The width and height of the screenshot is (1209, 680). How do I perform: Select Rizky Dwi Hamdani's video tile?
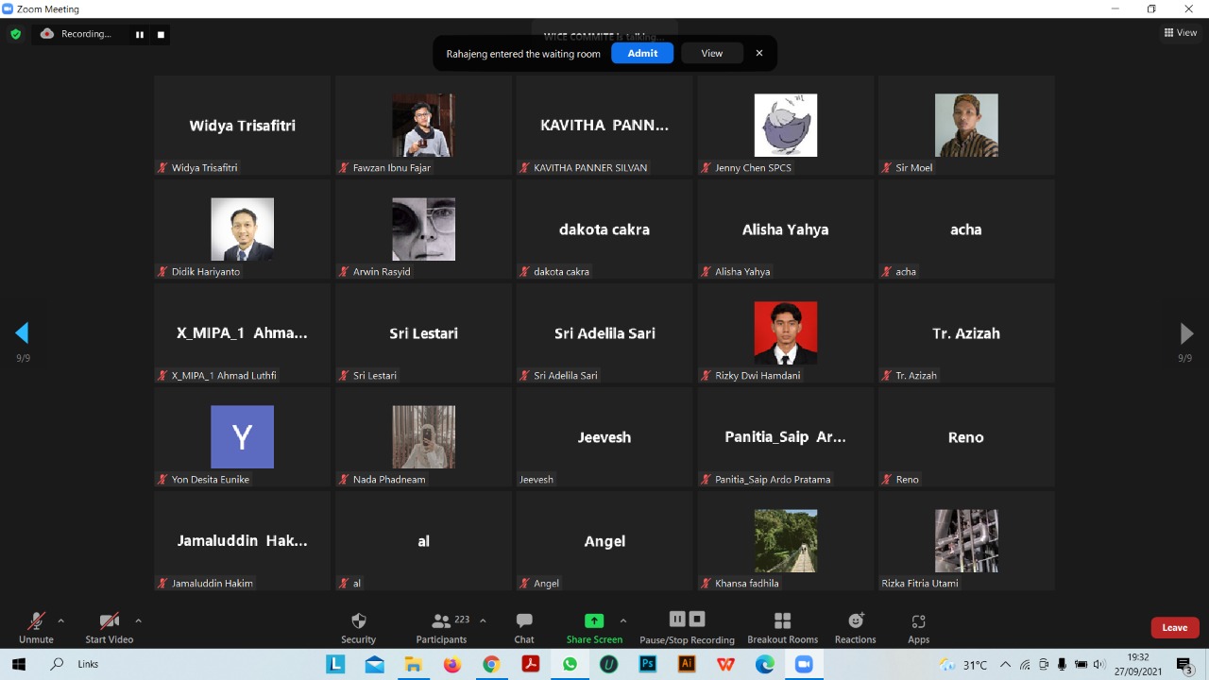785,332
